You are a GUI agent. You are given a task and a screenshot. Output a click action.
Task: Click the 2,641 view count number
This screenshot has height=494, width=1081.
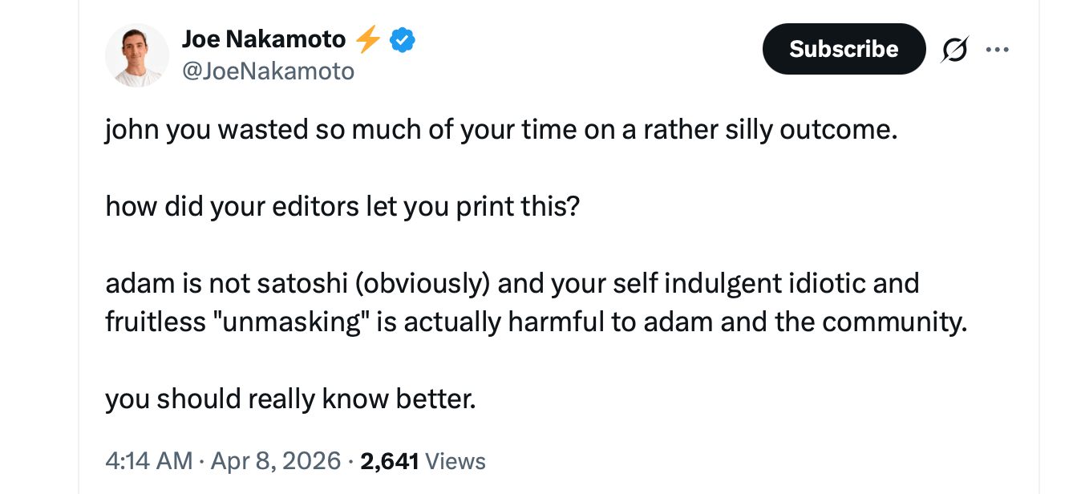pyautogui.click(x=390, y=461)
